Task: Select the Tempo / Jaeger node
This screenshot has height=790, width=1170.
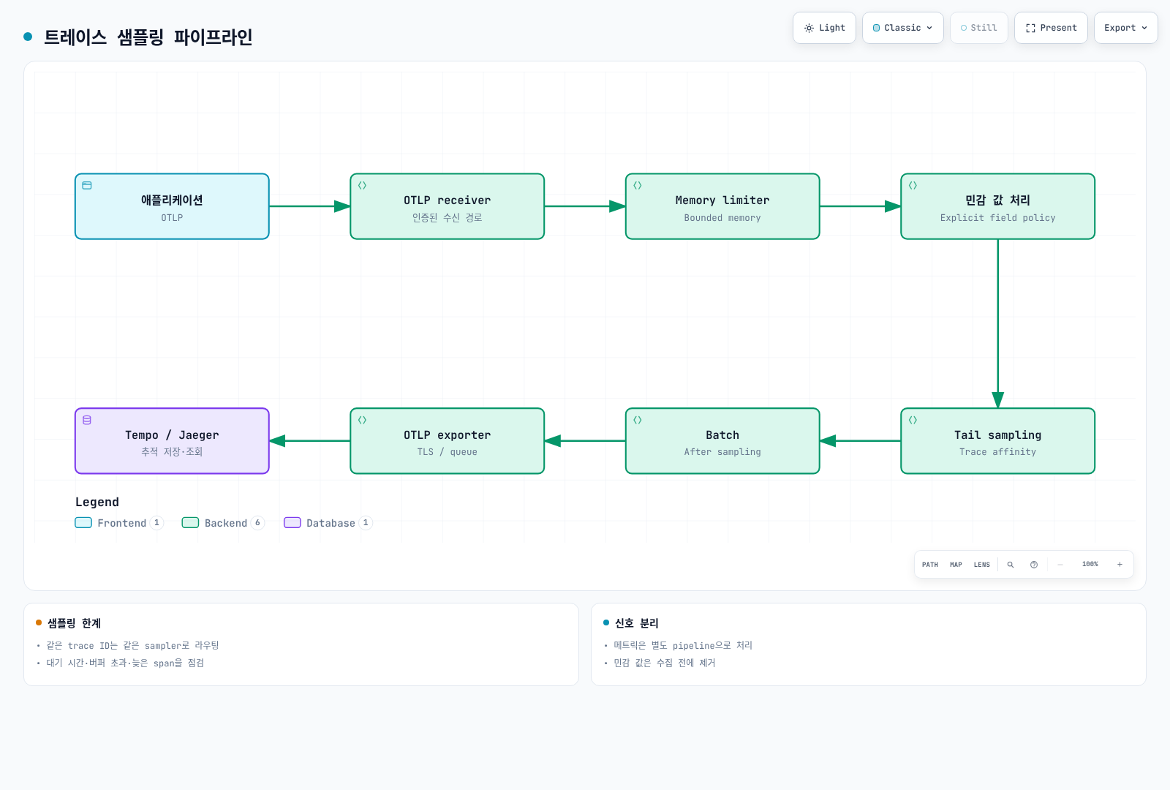Action: point(172,441)
